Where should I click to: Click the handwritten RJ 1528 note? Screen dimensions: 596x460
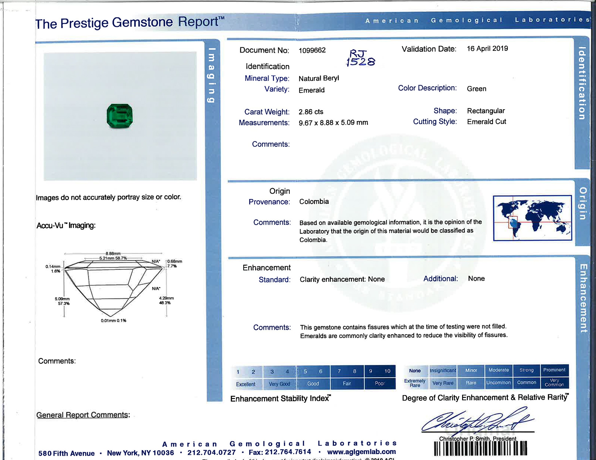click(x=361, y=58)
